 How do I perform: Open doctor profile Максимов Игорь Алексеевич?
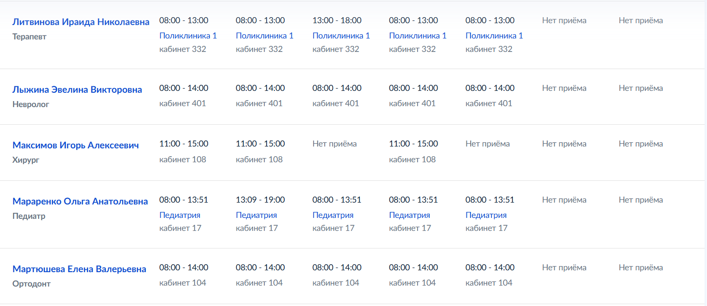pyautogui.click(x=76, y=145)
